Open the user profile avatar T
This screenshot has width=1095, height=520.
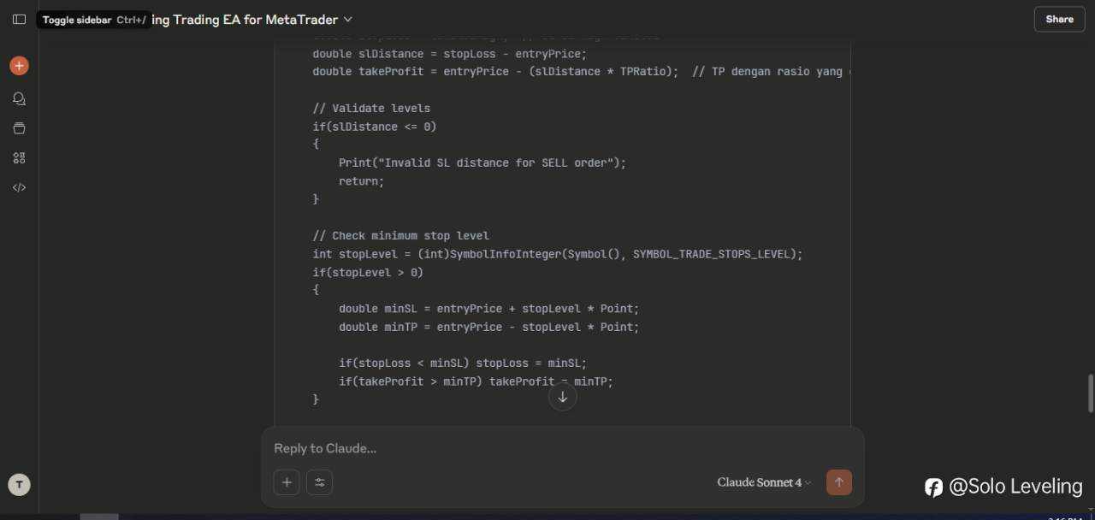[x=19, y=485]
